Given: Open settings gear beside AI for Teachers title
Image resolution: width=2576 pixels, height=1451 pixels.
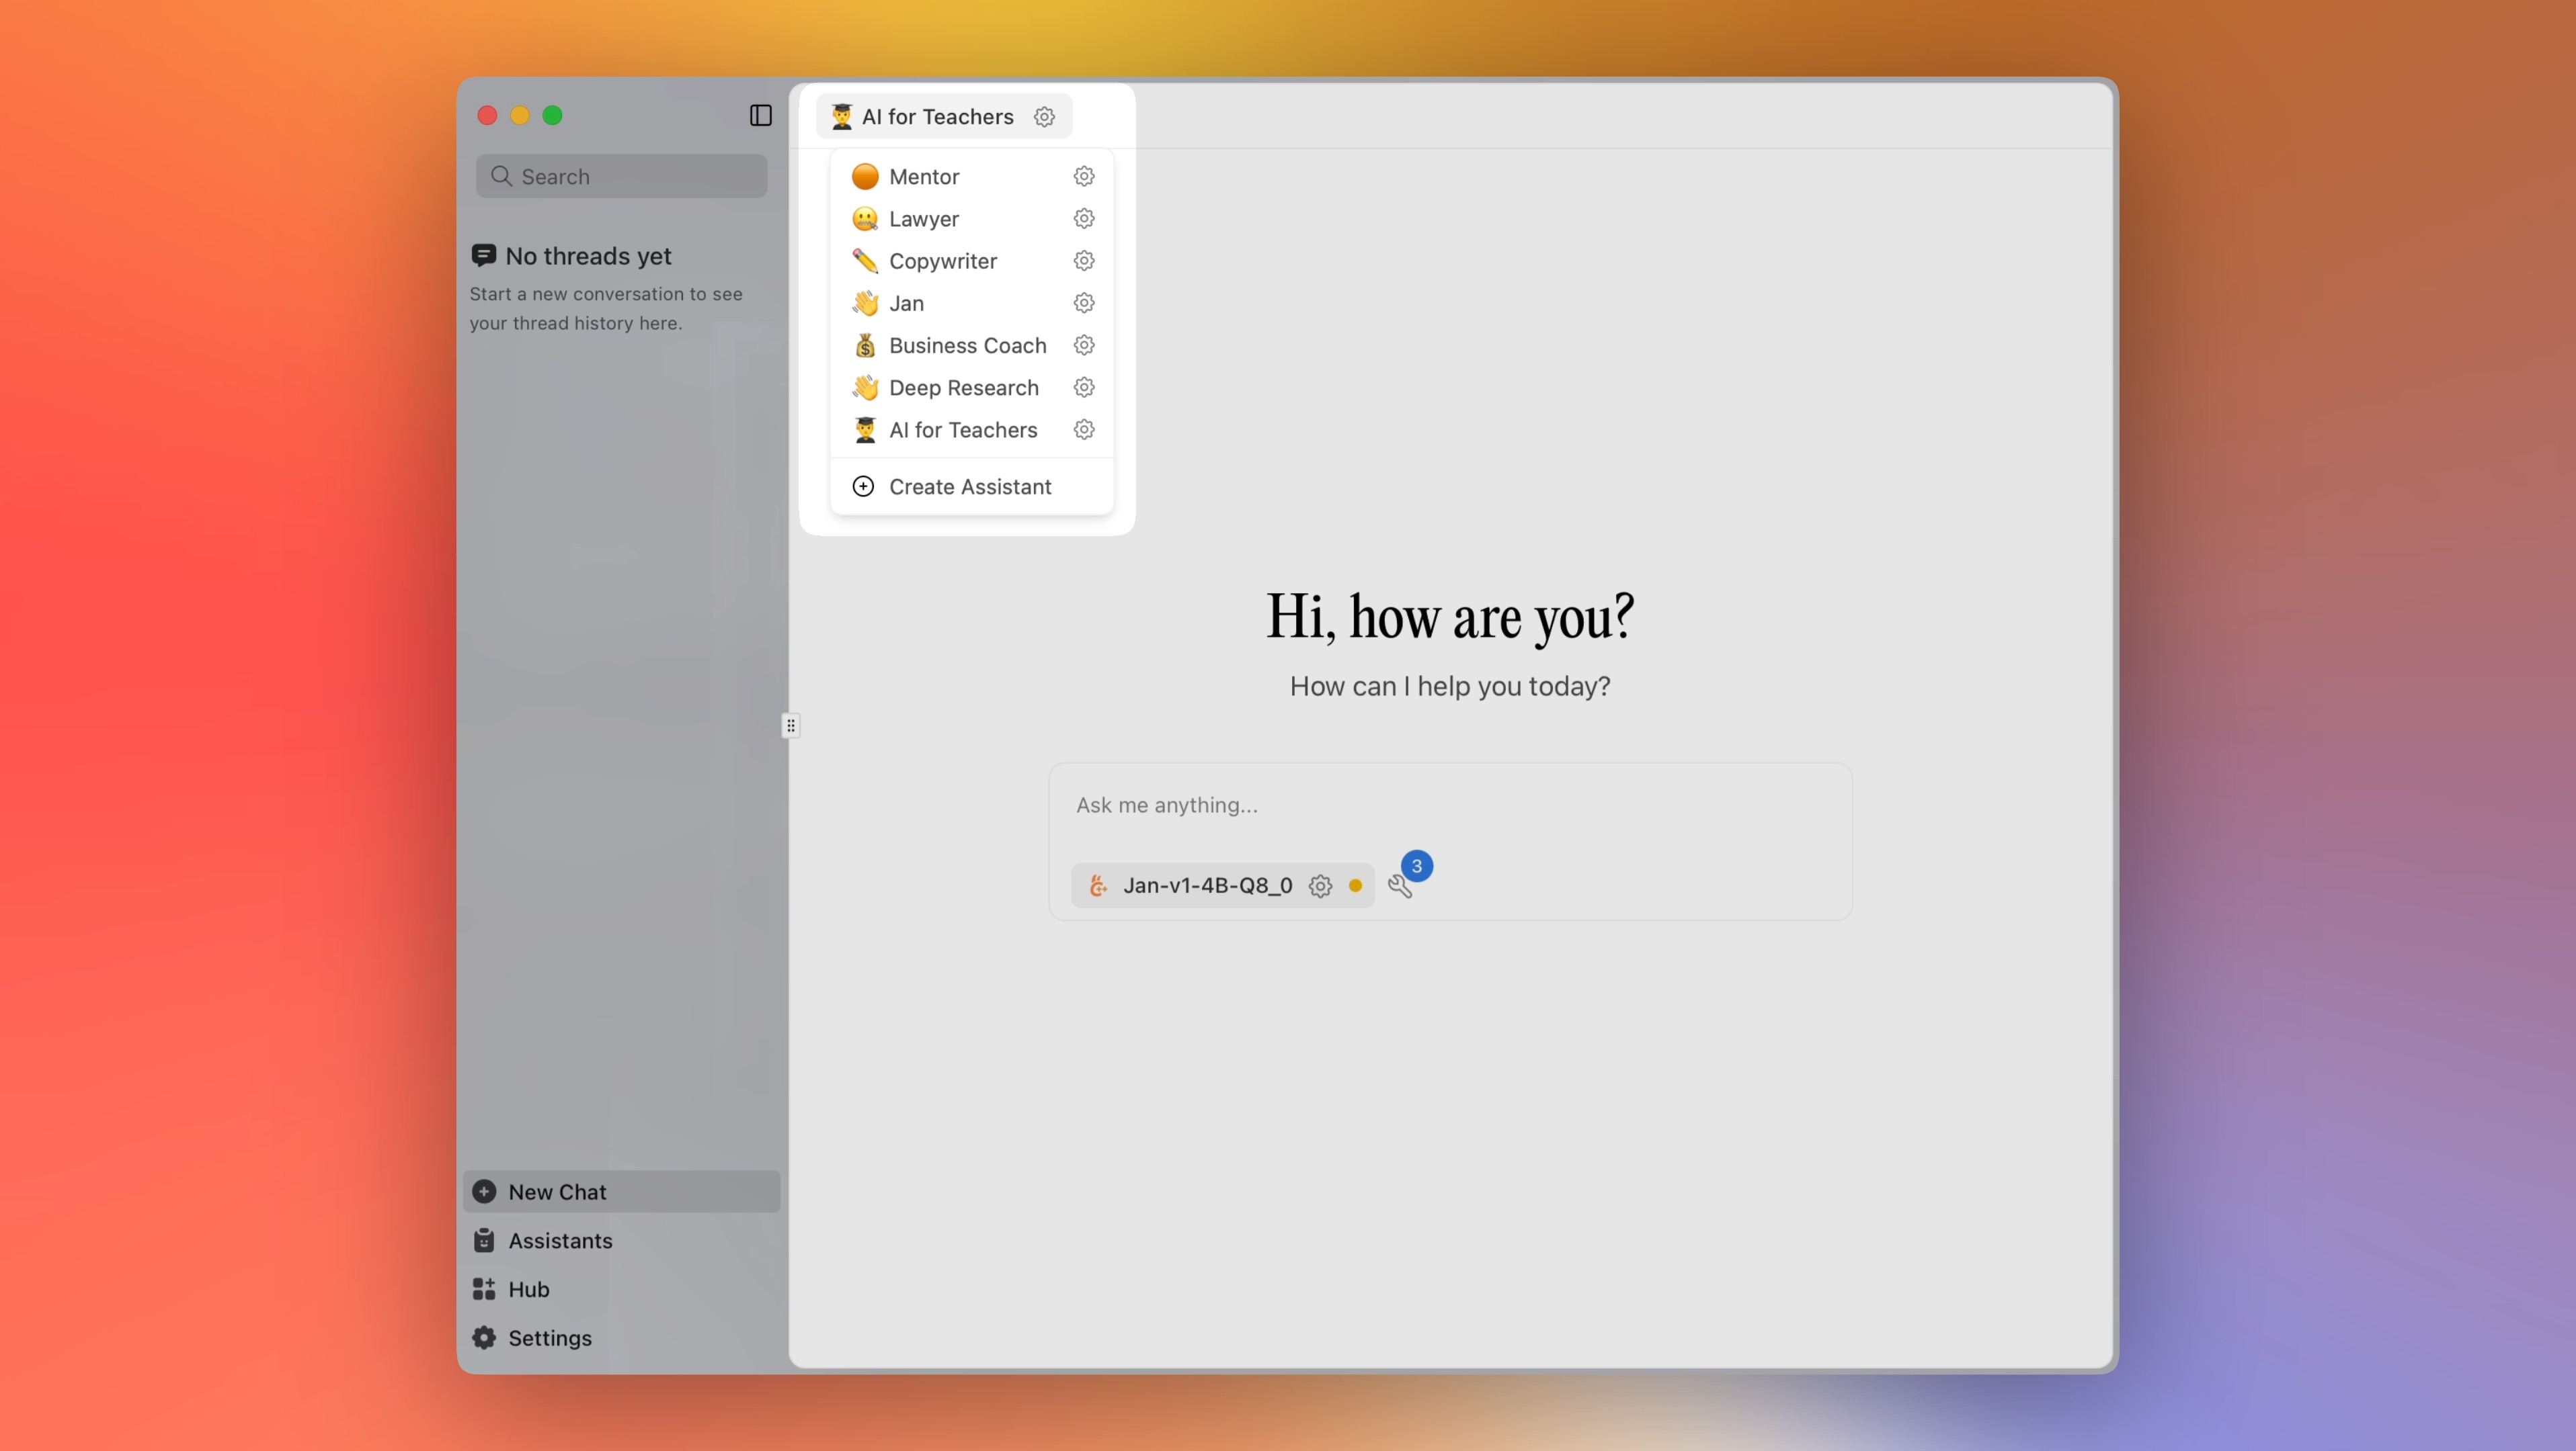Looking at the screenshot, I should (1044, 116).
